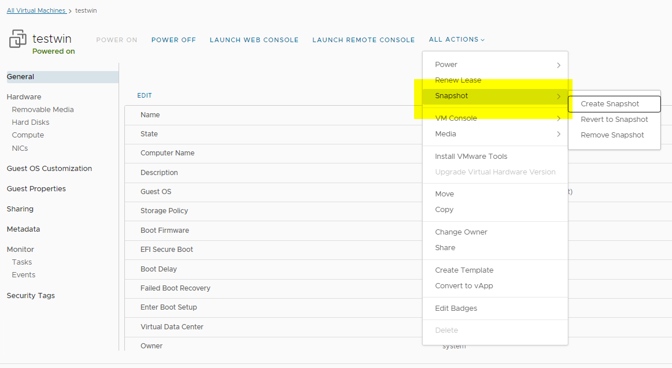Select Remove Snapshot menu entry
Screen dimensions: 672x368
click(x=612, y=135)
